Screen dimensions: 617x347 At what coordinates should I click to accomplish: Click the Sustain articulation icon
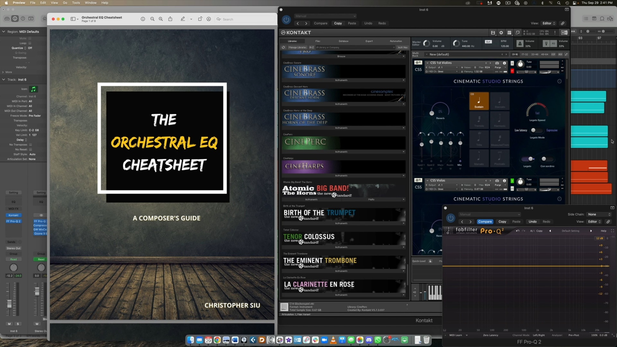pos(479,101)
